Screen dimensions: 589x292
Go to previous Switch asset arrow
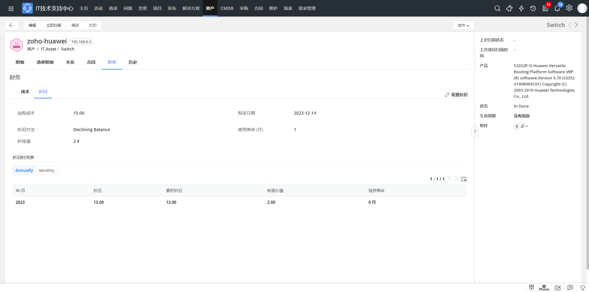(570, 25)
